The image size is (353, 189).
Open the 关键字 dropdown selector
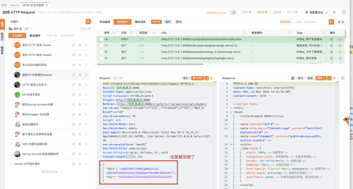(19, 22)
